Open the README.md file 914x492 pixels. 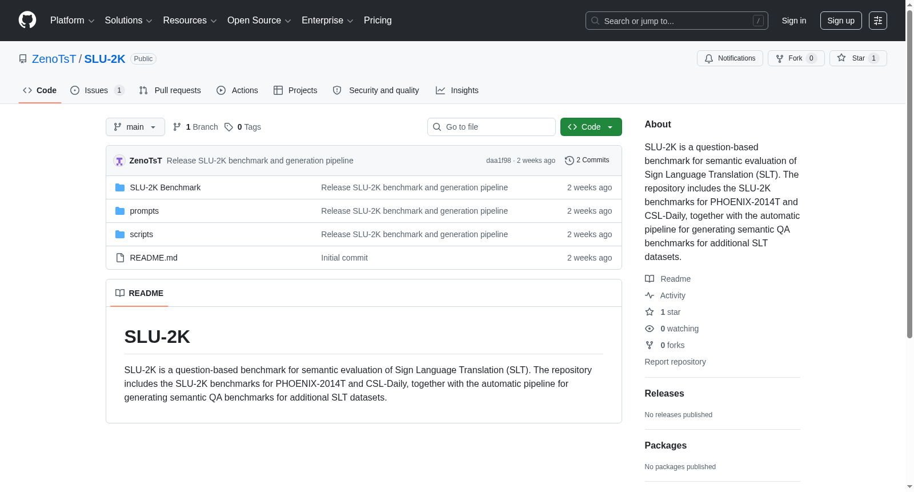click(x=154, y=258)
